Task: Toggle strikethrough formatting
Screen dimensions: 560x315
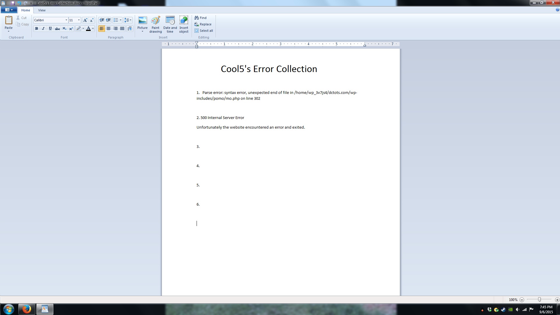Action: [x=57, y=29]
